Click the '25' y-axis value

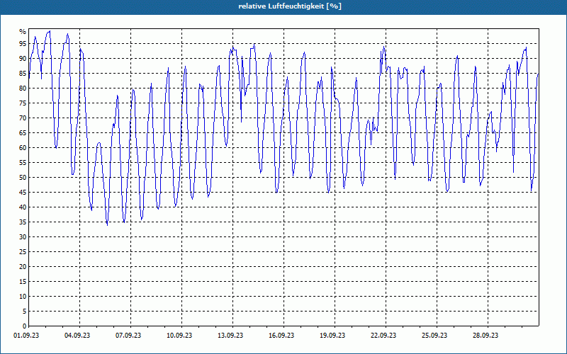23,252
